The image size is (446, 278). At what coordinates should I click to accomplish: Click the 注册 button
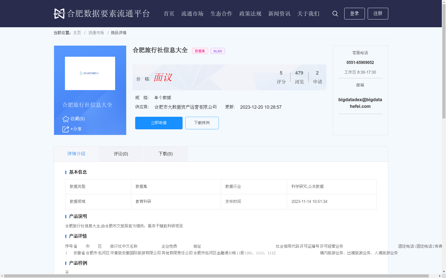(x=378, y=13)
